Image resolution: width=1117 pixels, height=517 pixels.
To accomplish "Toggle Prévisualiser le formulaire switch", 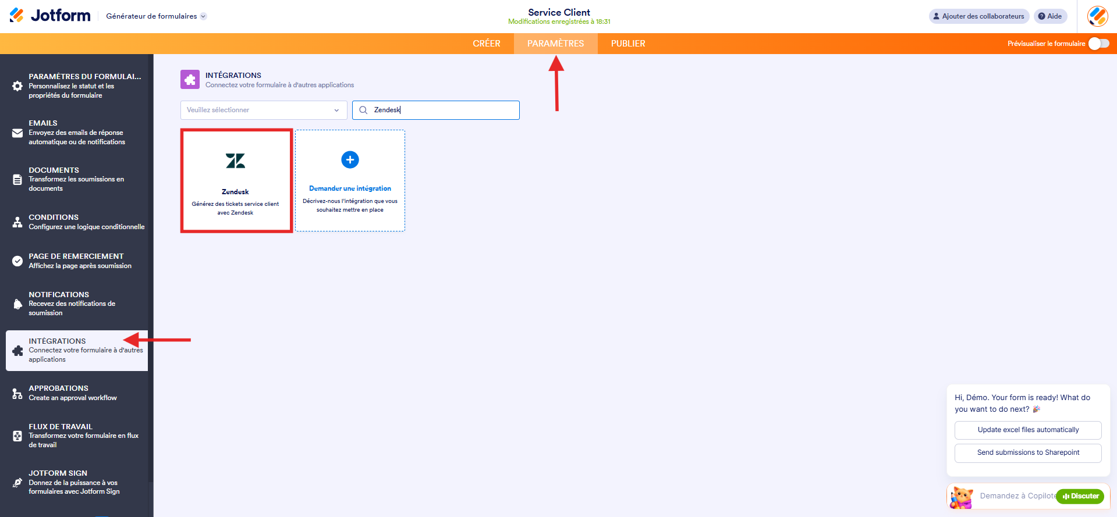I will click(1098, 44).
